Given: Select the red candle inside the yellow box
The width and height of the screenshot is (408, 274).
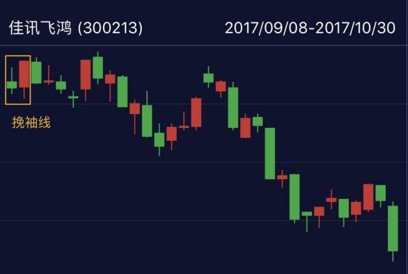Looking at the screenshot, I should [24, 74].
